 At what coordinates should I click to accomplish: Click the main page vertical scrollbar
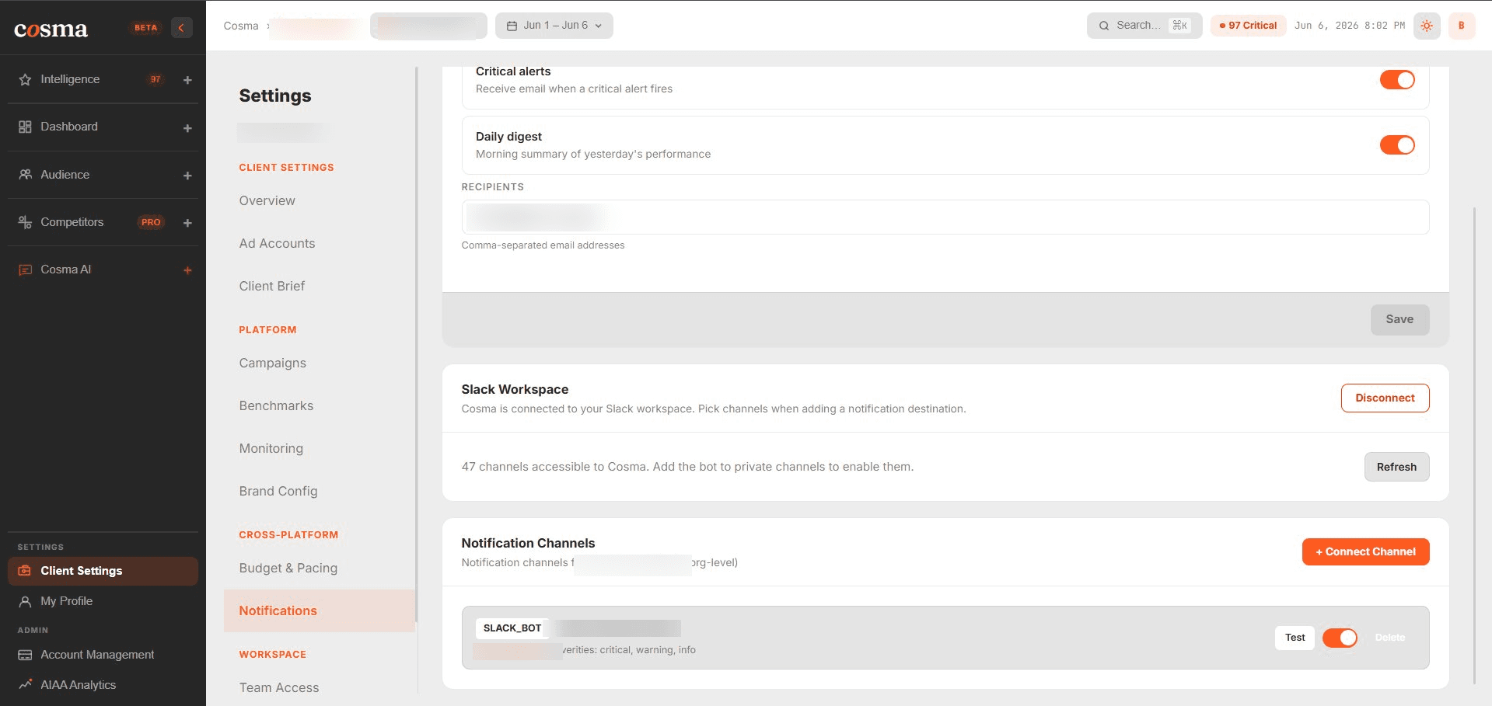pos(1474,445)
